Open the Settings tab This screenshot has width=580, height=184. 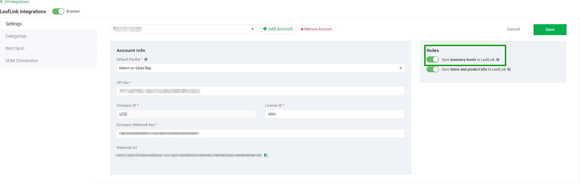48,24
